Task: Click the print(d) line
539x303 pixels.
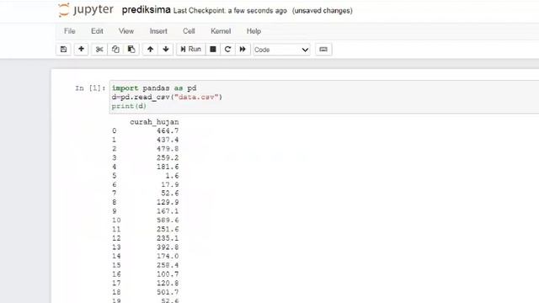Action: (x=129, y=106)
